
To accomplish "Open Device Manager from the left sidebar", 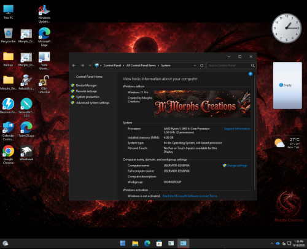I will tap(86, 85).
